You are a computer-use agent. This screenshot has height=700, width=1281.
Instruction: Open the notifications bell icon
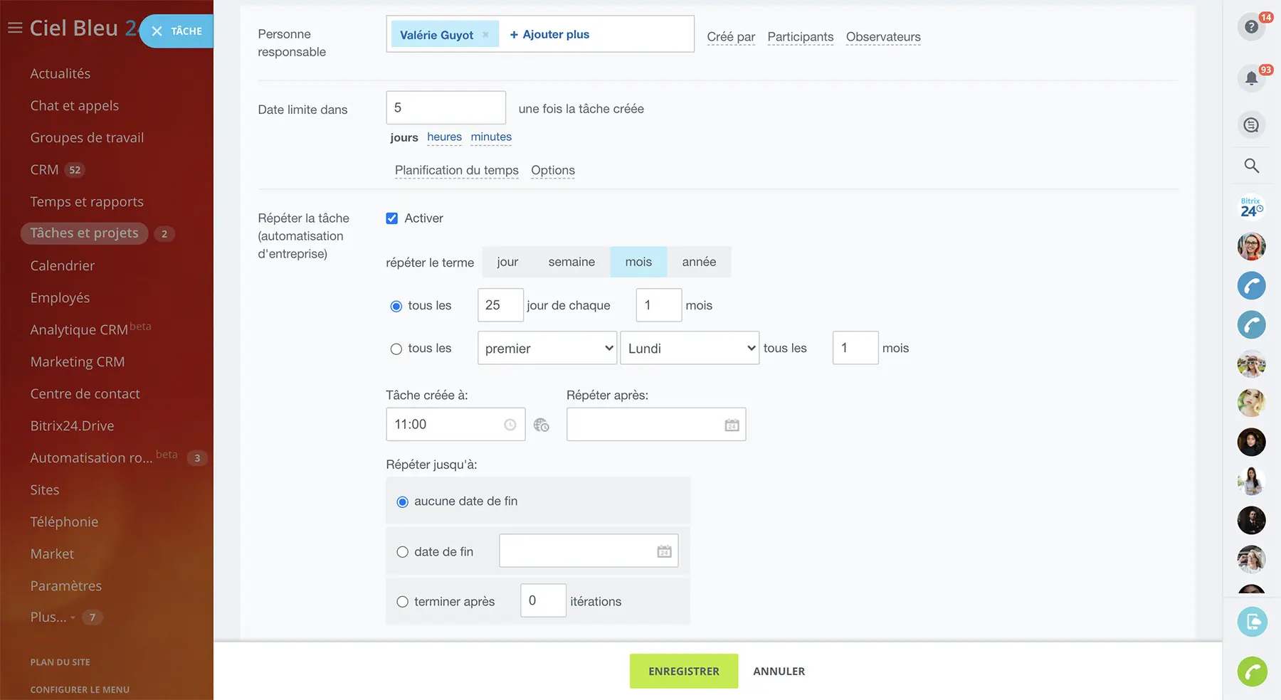click(1251, 78)
